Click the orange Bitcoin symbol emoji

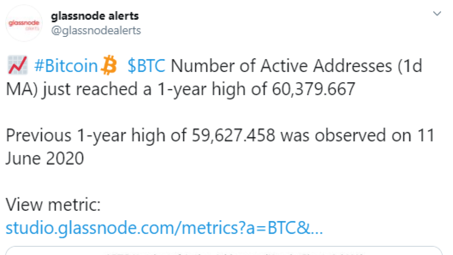tap(109, 65)
